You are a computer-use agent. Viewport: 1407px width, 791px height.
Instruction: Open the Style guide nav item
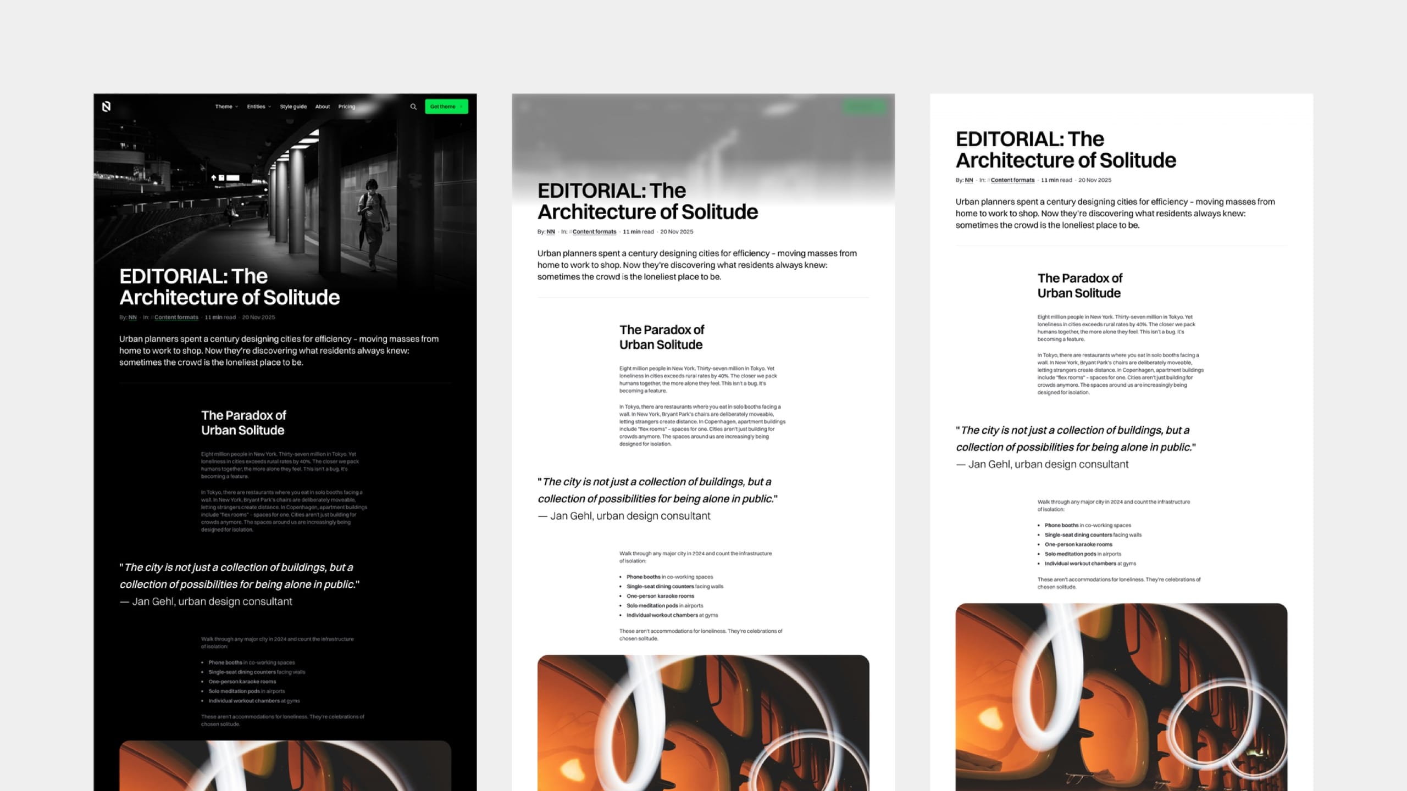pyautogui.click(x=293, y=107)
